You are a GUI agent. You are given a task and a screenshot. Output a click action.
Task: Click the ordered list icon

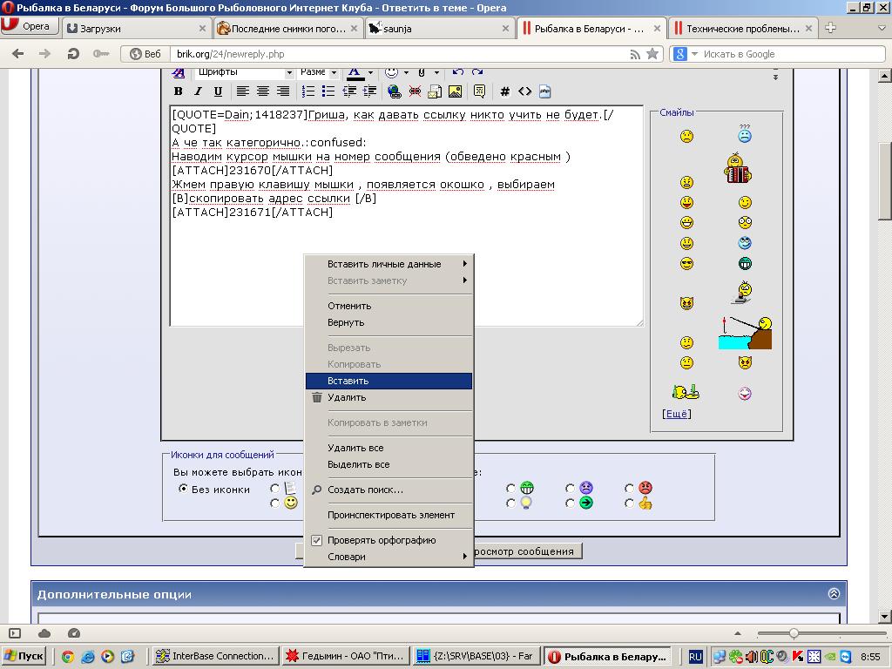pos(308,91)
